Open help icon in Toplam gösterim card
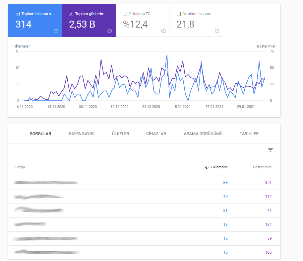 click(x=110, y=31)
